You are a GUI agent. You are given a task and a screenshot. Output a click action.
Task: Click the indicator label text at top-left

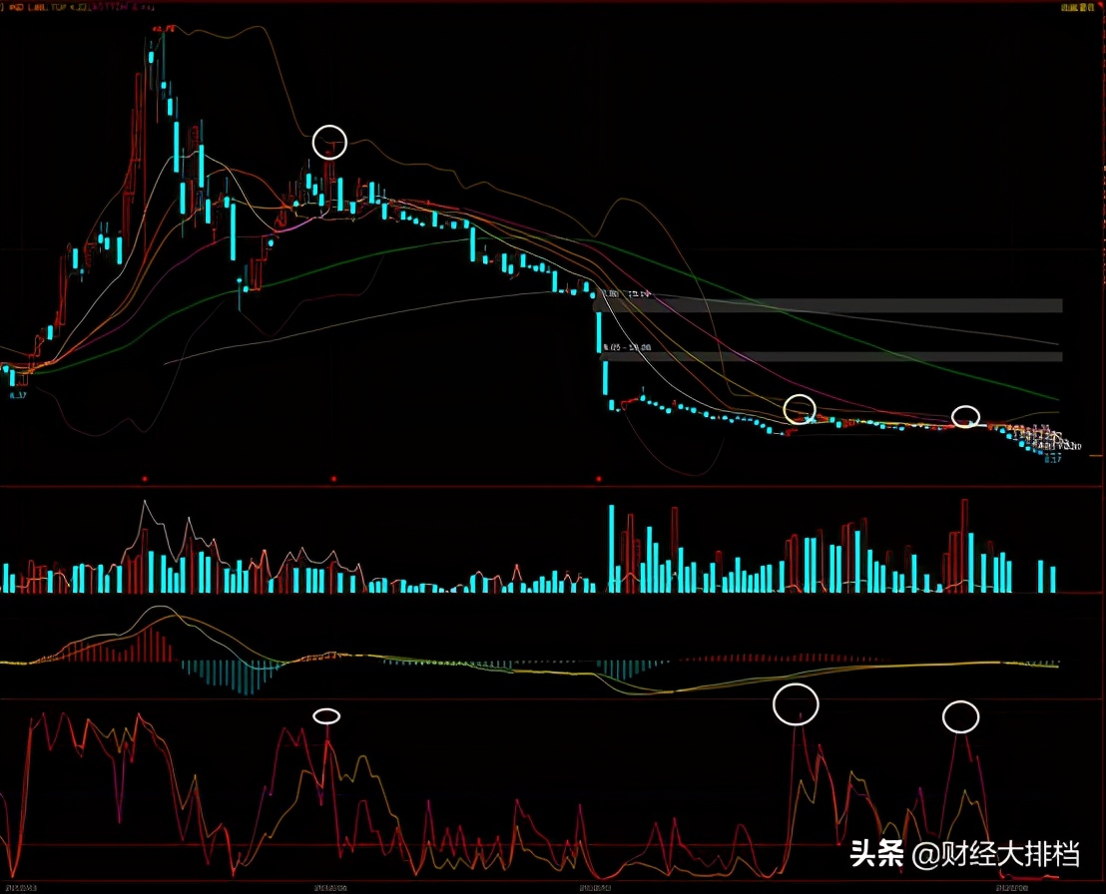tap(78, 7)
